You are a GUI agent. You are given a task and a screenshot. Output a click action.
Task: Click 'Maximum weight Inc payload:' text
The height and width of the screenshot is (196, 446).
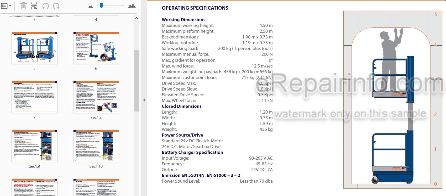[191, 72]
